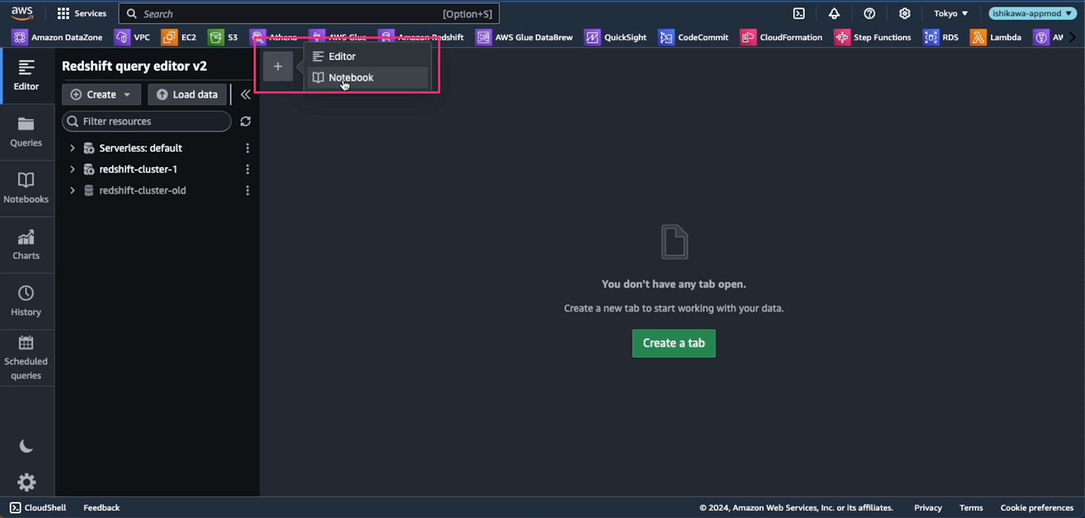
Task: Click the green Create a tab button
Action: 674,343
